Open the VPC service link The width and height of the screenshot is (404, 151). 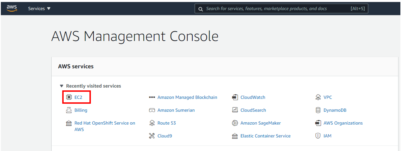click(x=328, y=97)
